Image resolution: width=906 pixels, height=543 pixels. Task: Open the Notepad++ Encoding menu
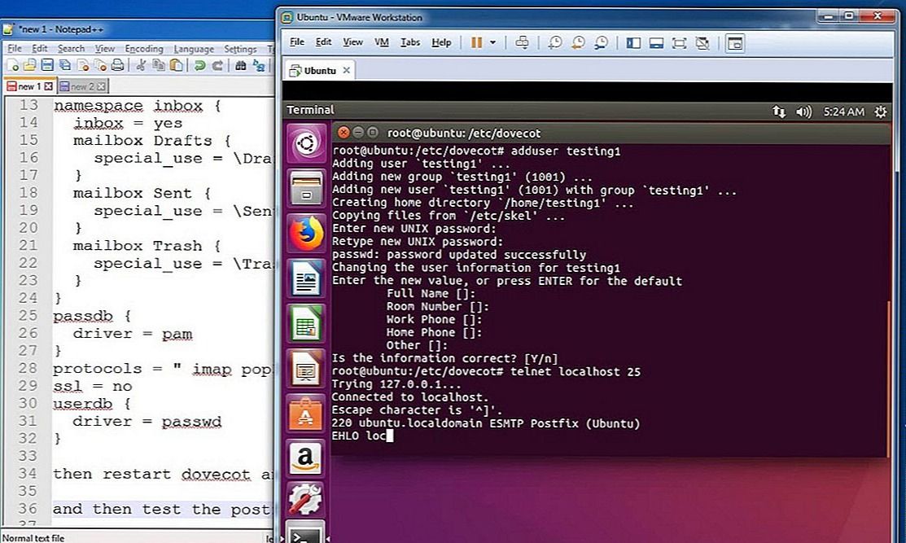(144, 49)
